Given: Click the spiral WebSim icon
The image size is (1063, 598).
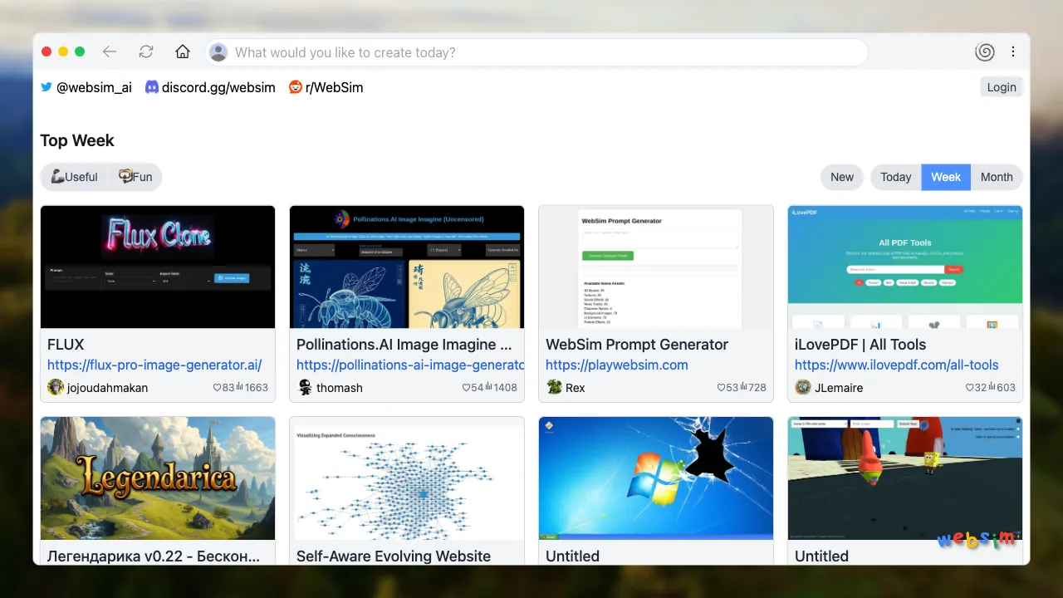Looking at the screenshot, I should (985, 51).
